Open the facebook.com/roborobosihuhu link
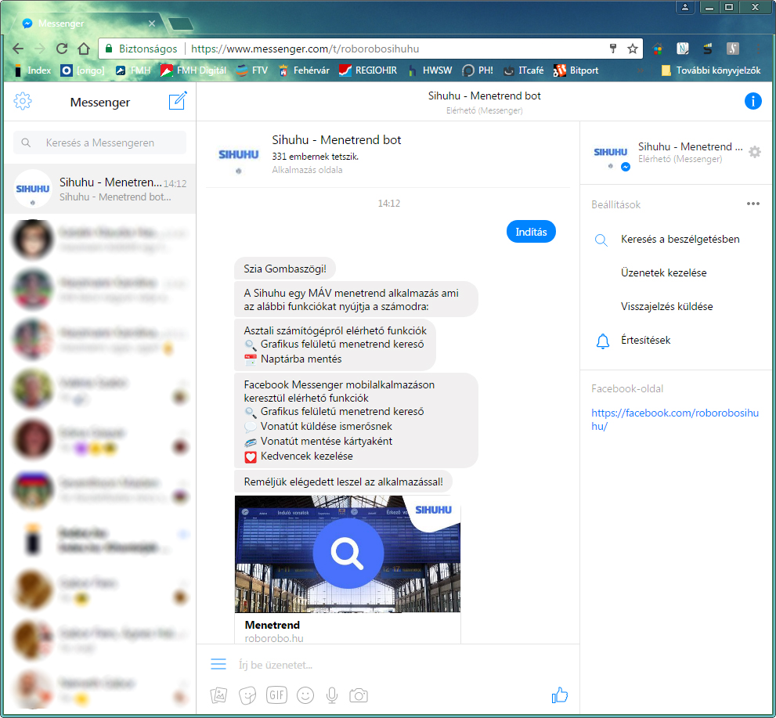This screenshot has width=776, height=718. pos(674,420)
